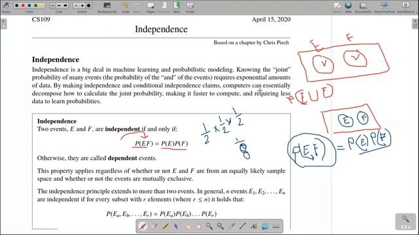The width and height of the screenshot is (419, 235).
Task: Pick the black pen color
Action: 17,5
